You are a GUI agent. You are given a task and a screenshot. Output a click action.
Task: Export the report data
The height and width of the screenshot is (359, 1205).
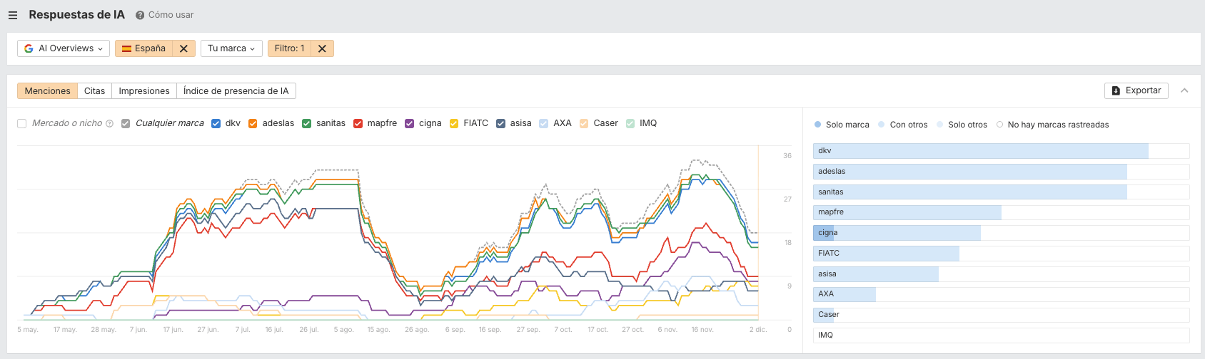point(1136,90)
